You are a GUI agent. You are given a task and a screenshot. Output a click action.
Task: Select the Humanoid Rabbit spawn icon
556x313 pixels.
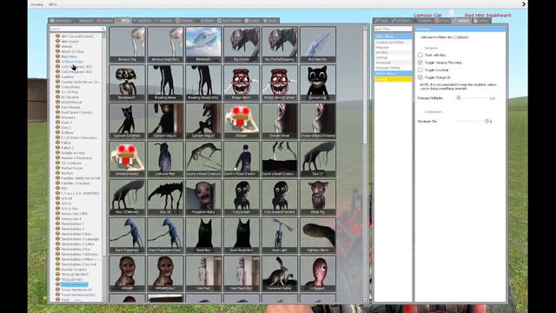(x=280, y=274)
